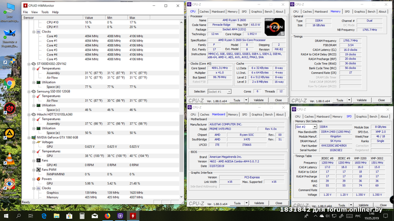394x221 pixels.
Task: Switch to Graphics tab in Mainboard window
Action: 257,114
